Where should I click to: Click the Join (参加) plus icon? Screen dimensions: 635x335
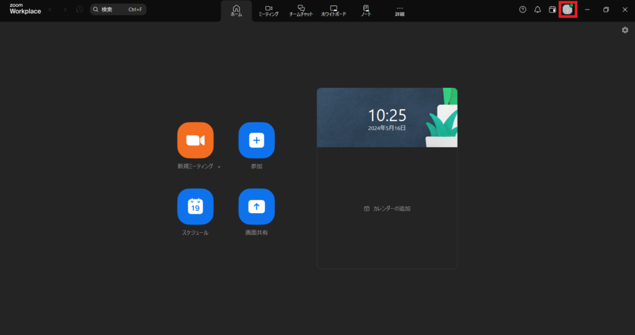click(257, 140)
